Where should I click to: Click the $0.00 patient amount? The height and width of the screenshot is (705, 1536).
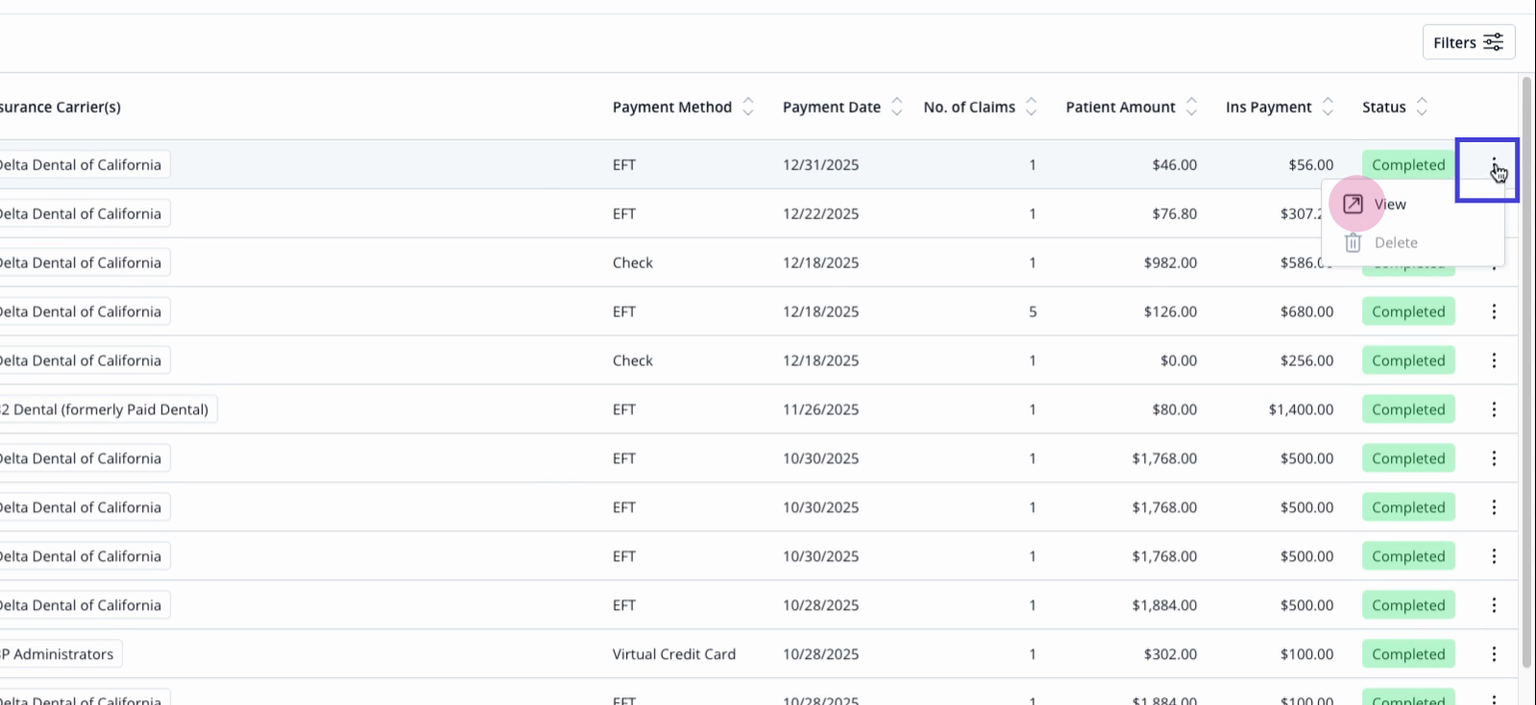[x=1179, y=360]
